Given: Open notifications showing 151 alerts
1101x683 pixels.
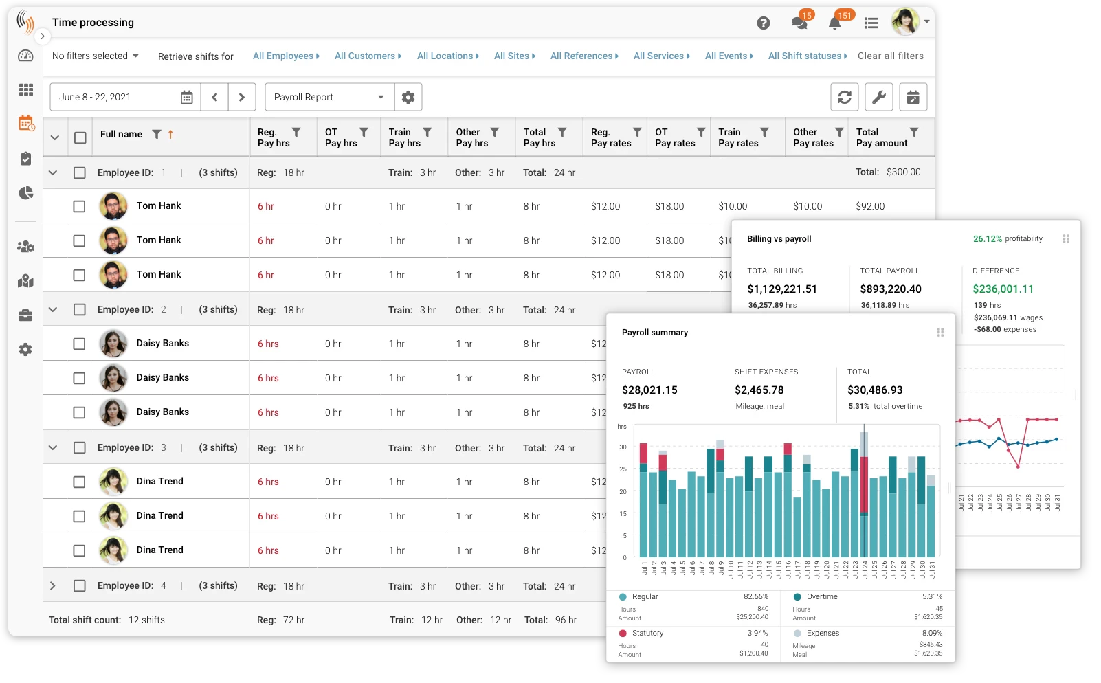Looking at the screenshot, I should point(834,23).
